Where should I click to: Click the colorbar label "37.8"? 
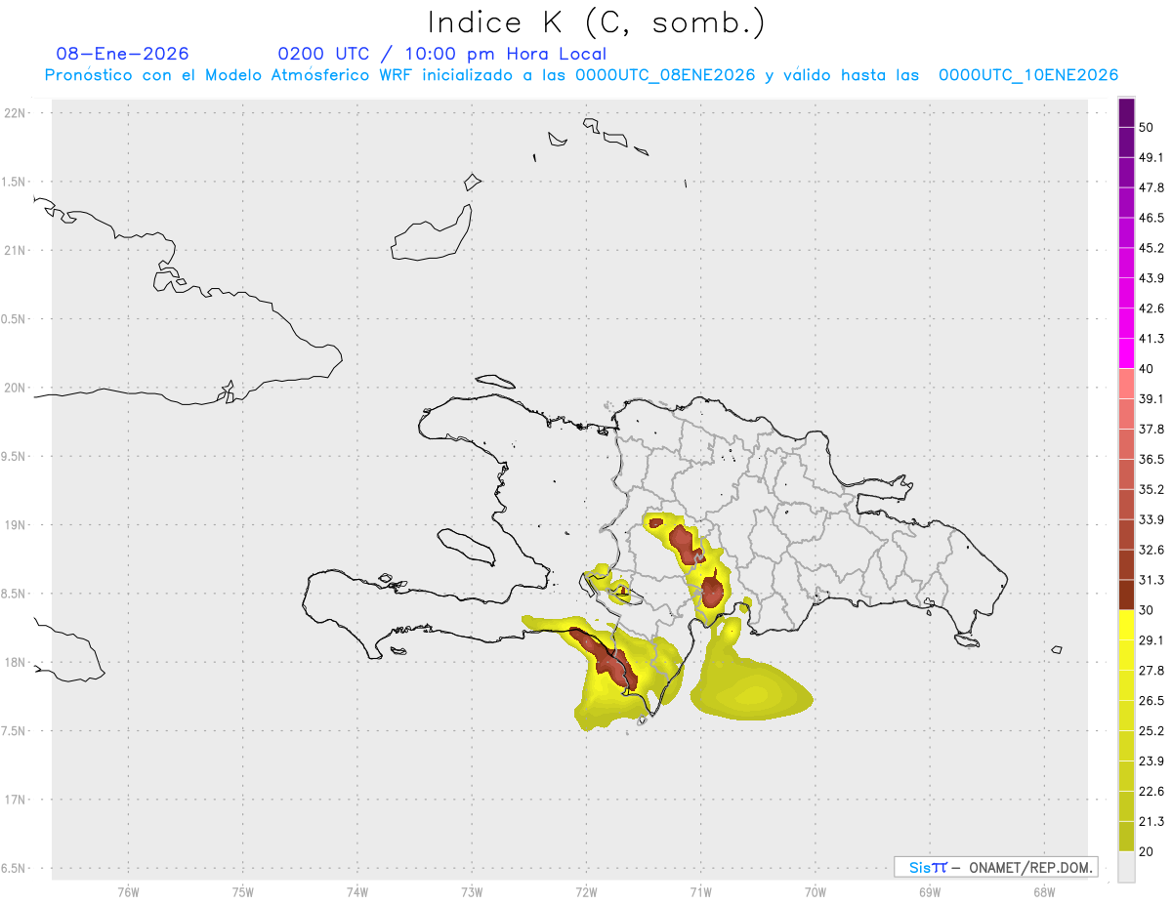[x=1151, y=429]
